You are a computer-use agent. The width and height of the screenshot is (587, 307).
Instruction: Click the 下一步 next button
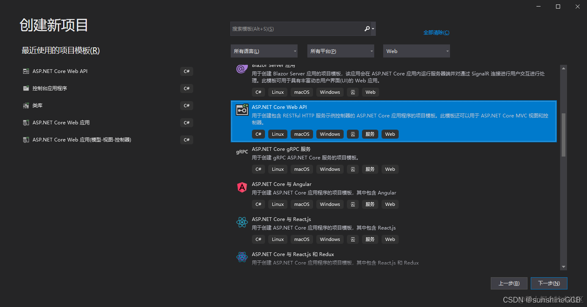coord(549,283)
